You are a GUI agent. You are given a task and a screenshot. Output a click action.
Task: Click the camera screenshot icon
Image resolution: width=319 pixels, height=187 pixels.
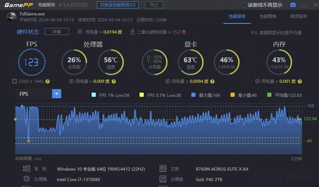293,5
